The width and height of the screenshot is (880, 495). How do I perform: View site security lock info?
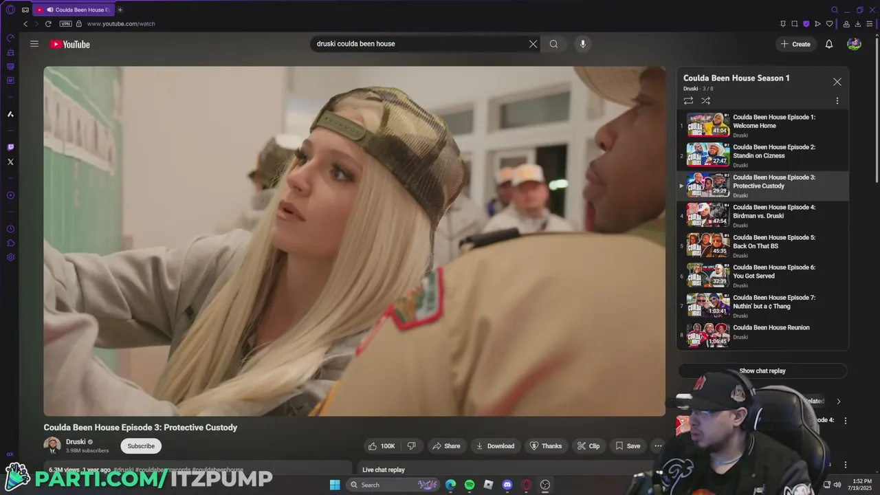[x=79, y=23]
